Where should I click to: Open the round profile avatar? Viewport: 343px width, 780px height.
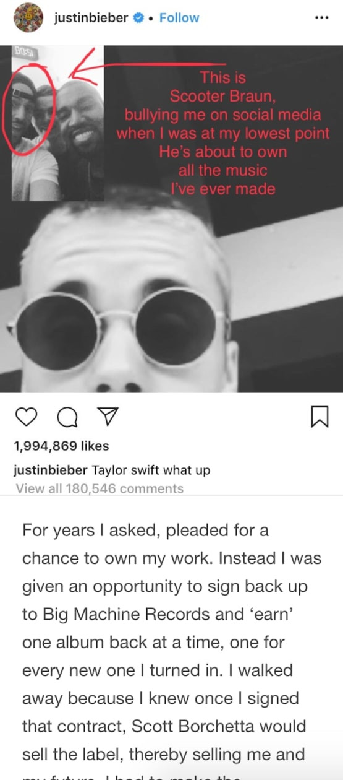(28, 18)
